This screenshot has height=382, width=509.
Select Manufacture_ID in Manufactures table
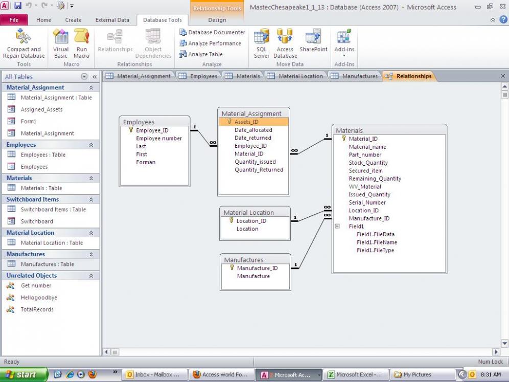(257, 268)
